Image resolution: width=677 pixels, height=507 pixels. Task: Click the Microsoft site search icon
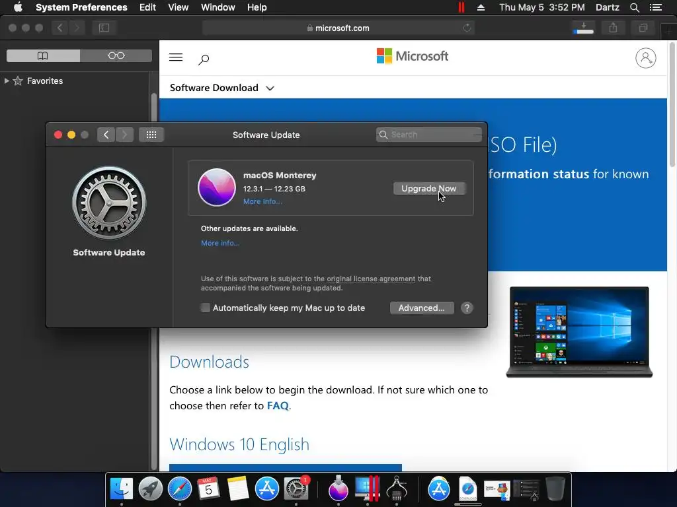[x=204, y=59]
